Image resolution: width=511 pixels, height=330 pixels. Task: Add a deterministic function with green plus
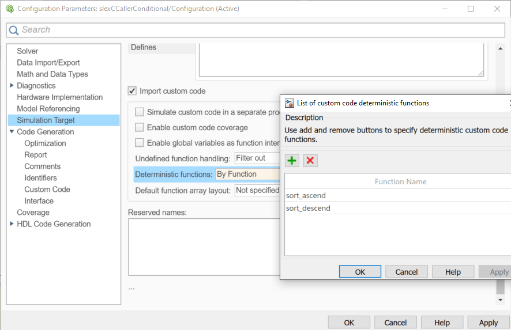pos(292,161)
